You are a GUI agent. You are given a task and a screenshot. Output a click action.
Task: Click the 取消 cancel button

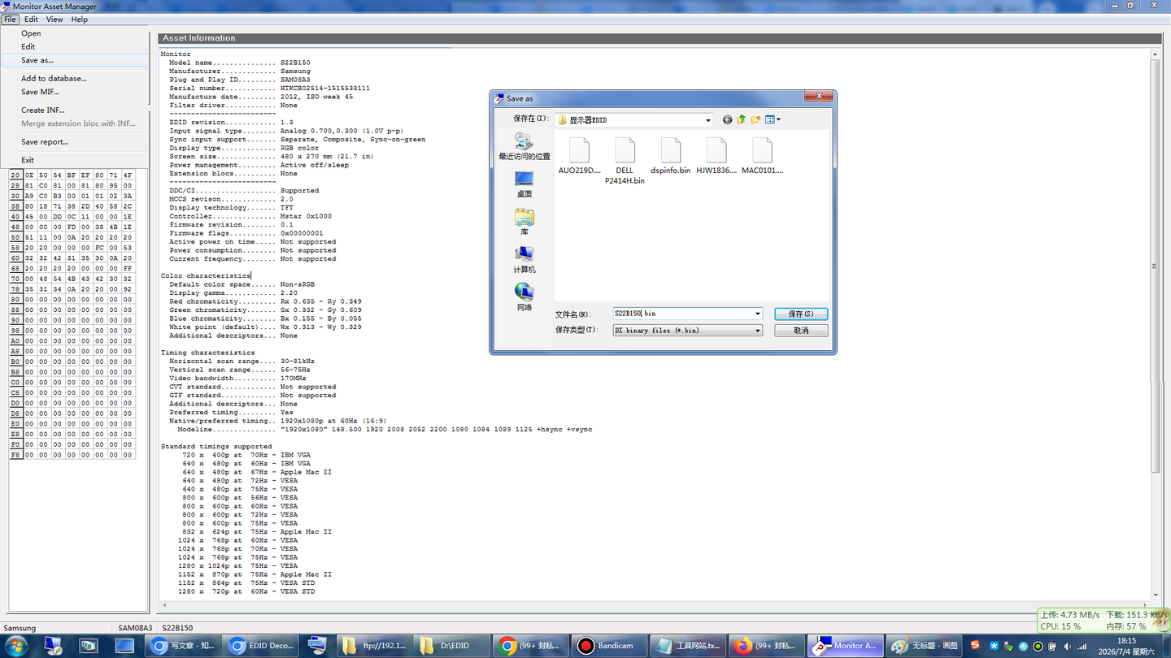coord(800,331)
